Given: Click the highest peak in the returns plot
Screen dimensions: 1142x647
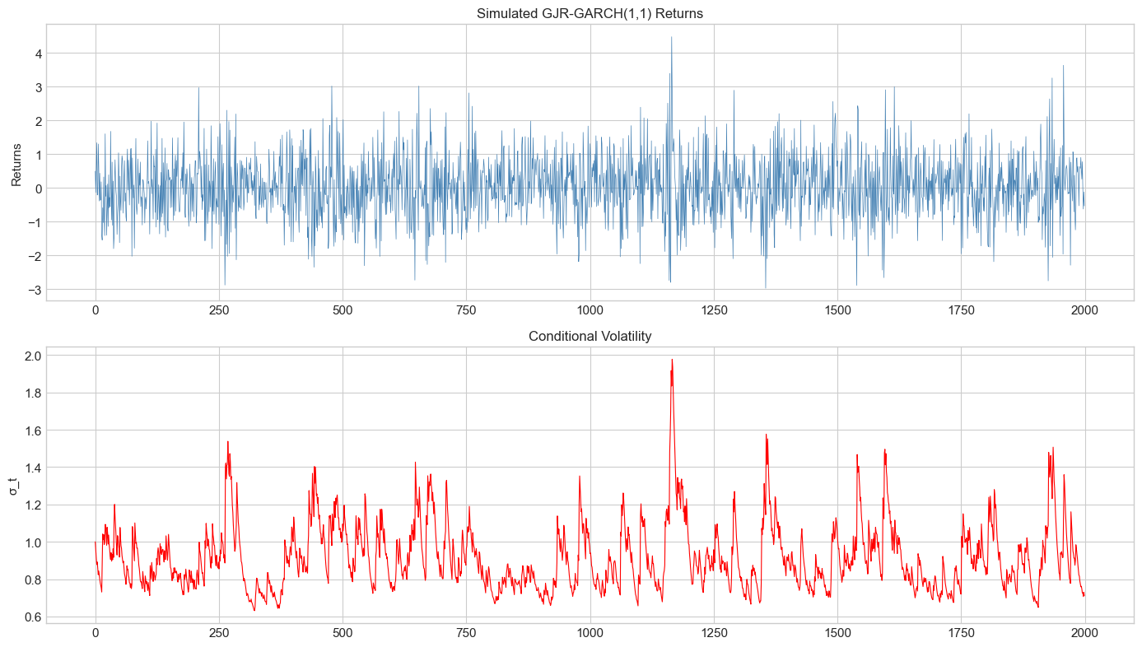Looking at the screenshot, I should [671, 38].
